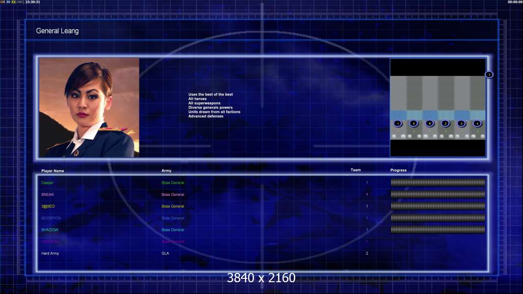
Task: Click 'Uses the best of the best' line
Action: point(210,94)
